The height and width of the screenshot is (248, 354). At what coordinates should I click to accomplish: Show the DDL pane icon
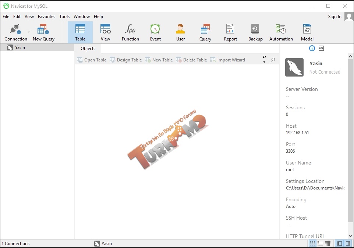pyautogui.click(x=321, y=48)
